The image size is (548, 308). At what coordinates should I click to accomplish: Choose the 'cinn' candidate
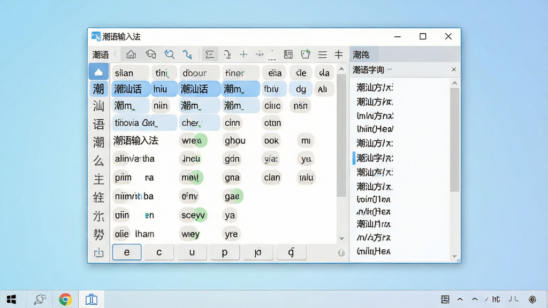[x=232, y=123]
